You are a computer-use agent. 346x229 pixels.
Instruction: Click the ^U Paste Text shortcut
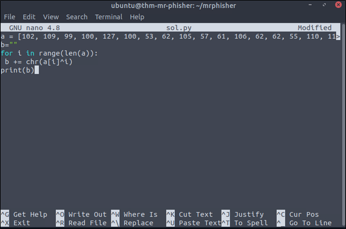point(194,223)
